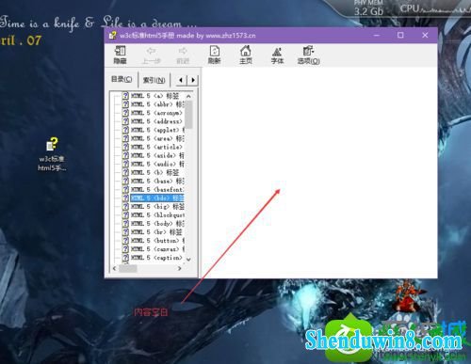471x364 pixels.
Task: Click the 隐藏 (Hide) toolbar icon
Action: (x=120, y=55)
